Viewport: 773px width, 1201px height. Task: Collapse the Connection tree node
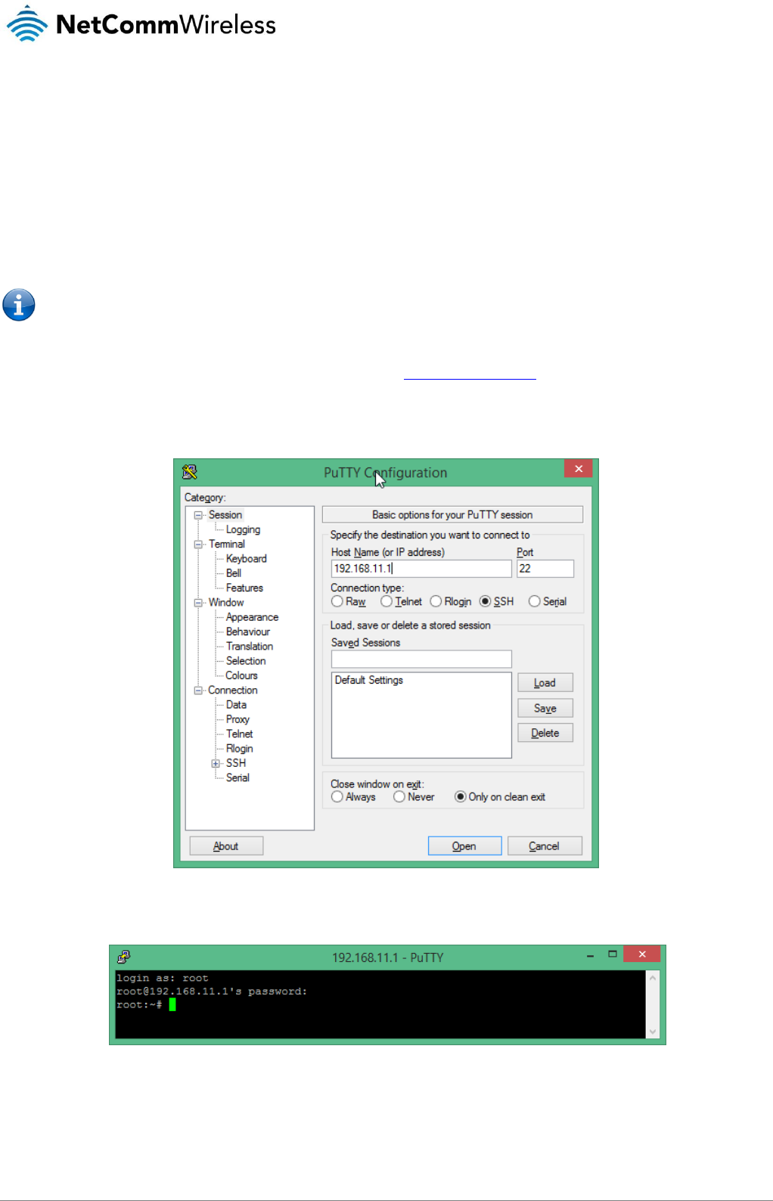[x=198, y=690]
